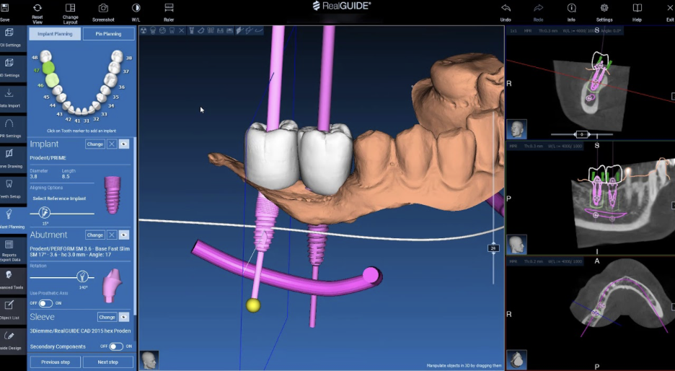
Task: Click the Next step button
Action: pos(108,362)
